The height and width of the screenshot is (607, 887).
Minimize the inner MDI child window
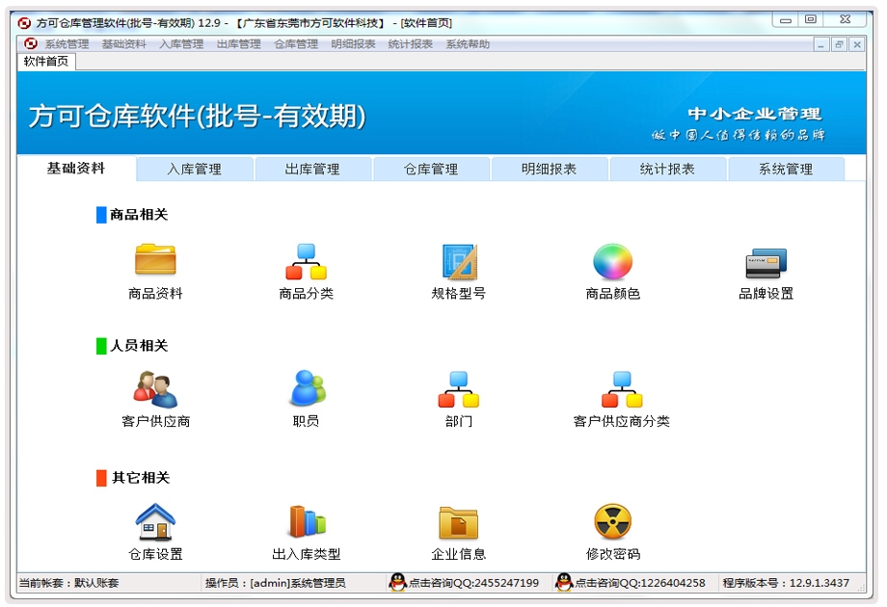(x=821, y=44)
